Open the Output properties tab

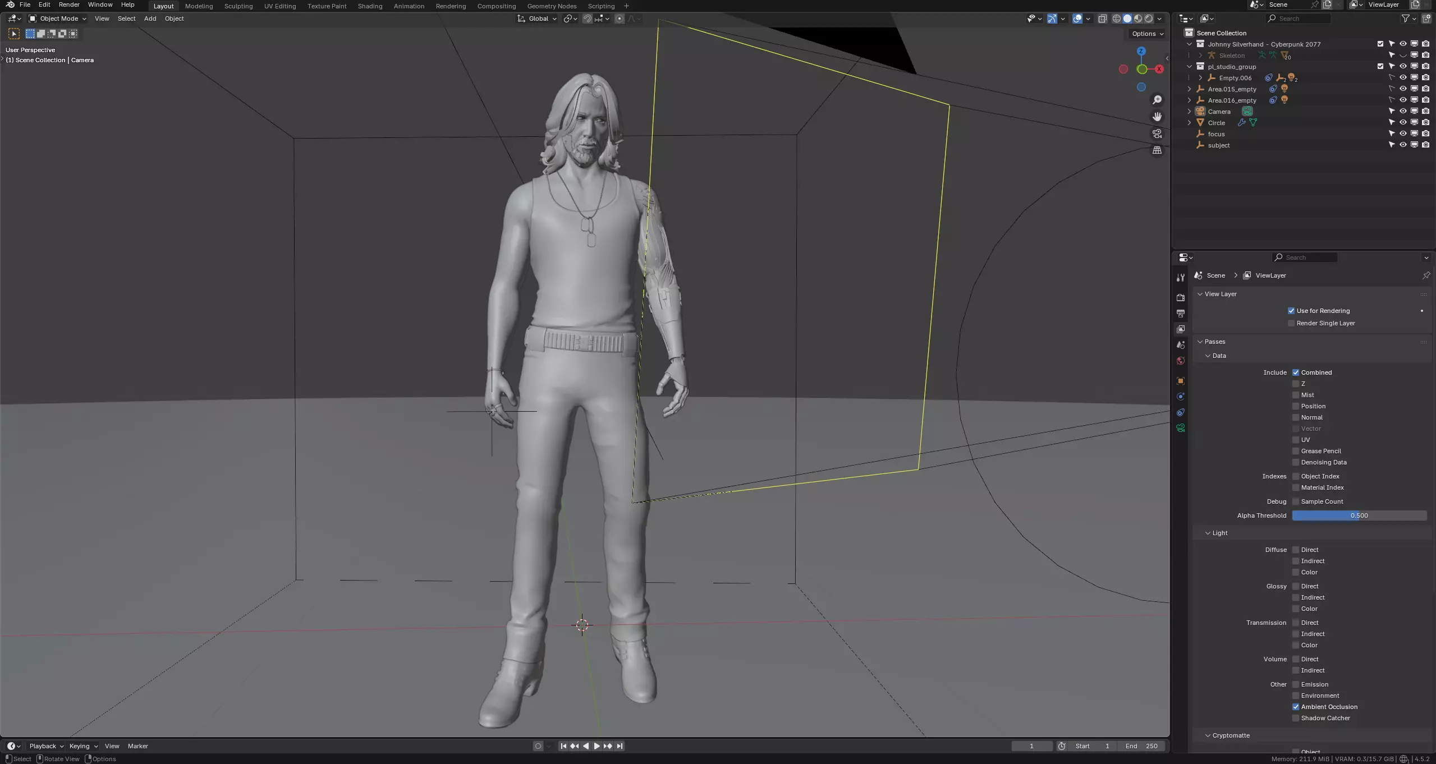(1181, 313)
